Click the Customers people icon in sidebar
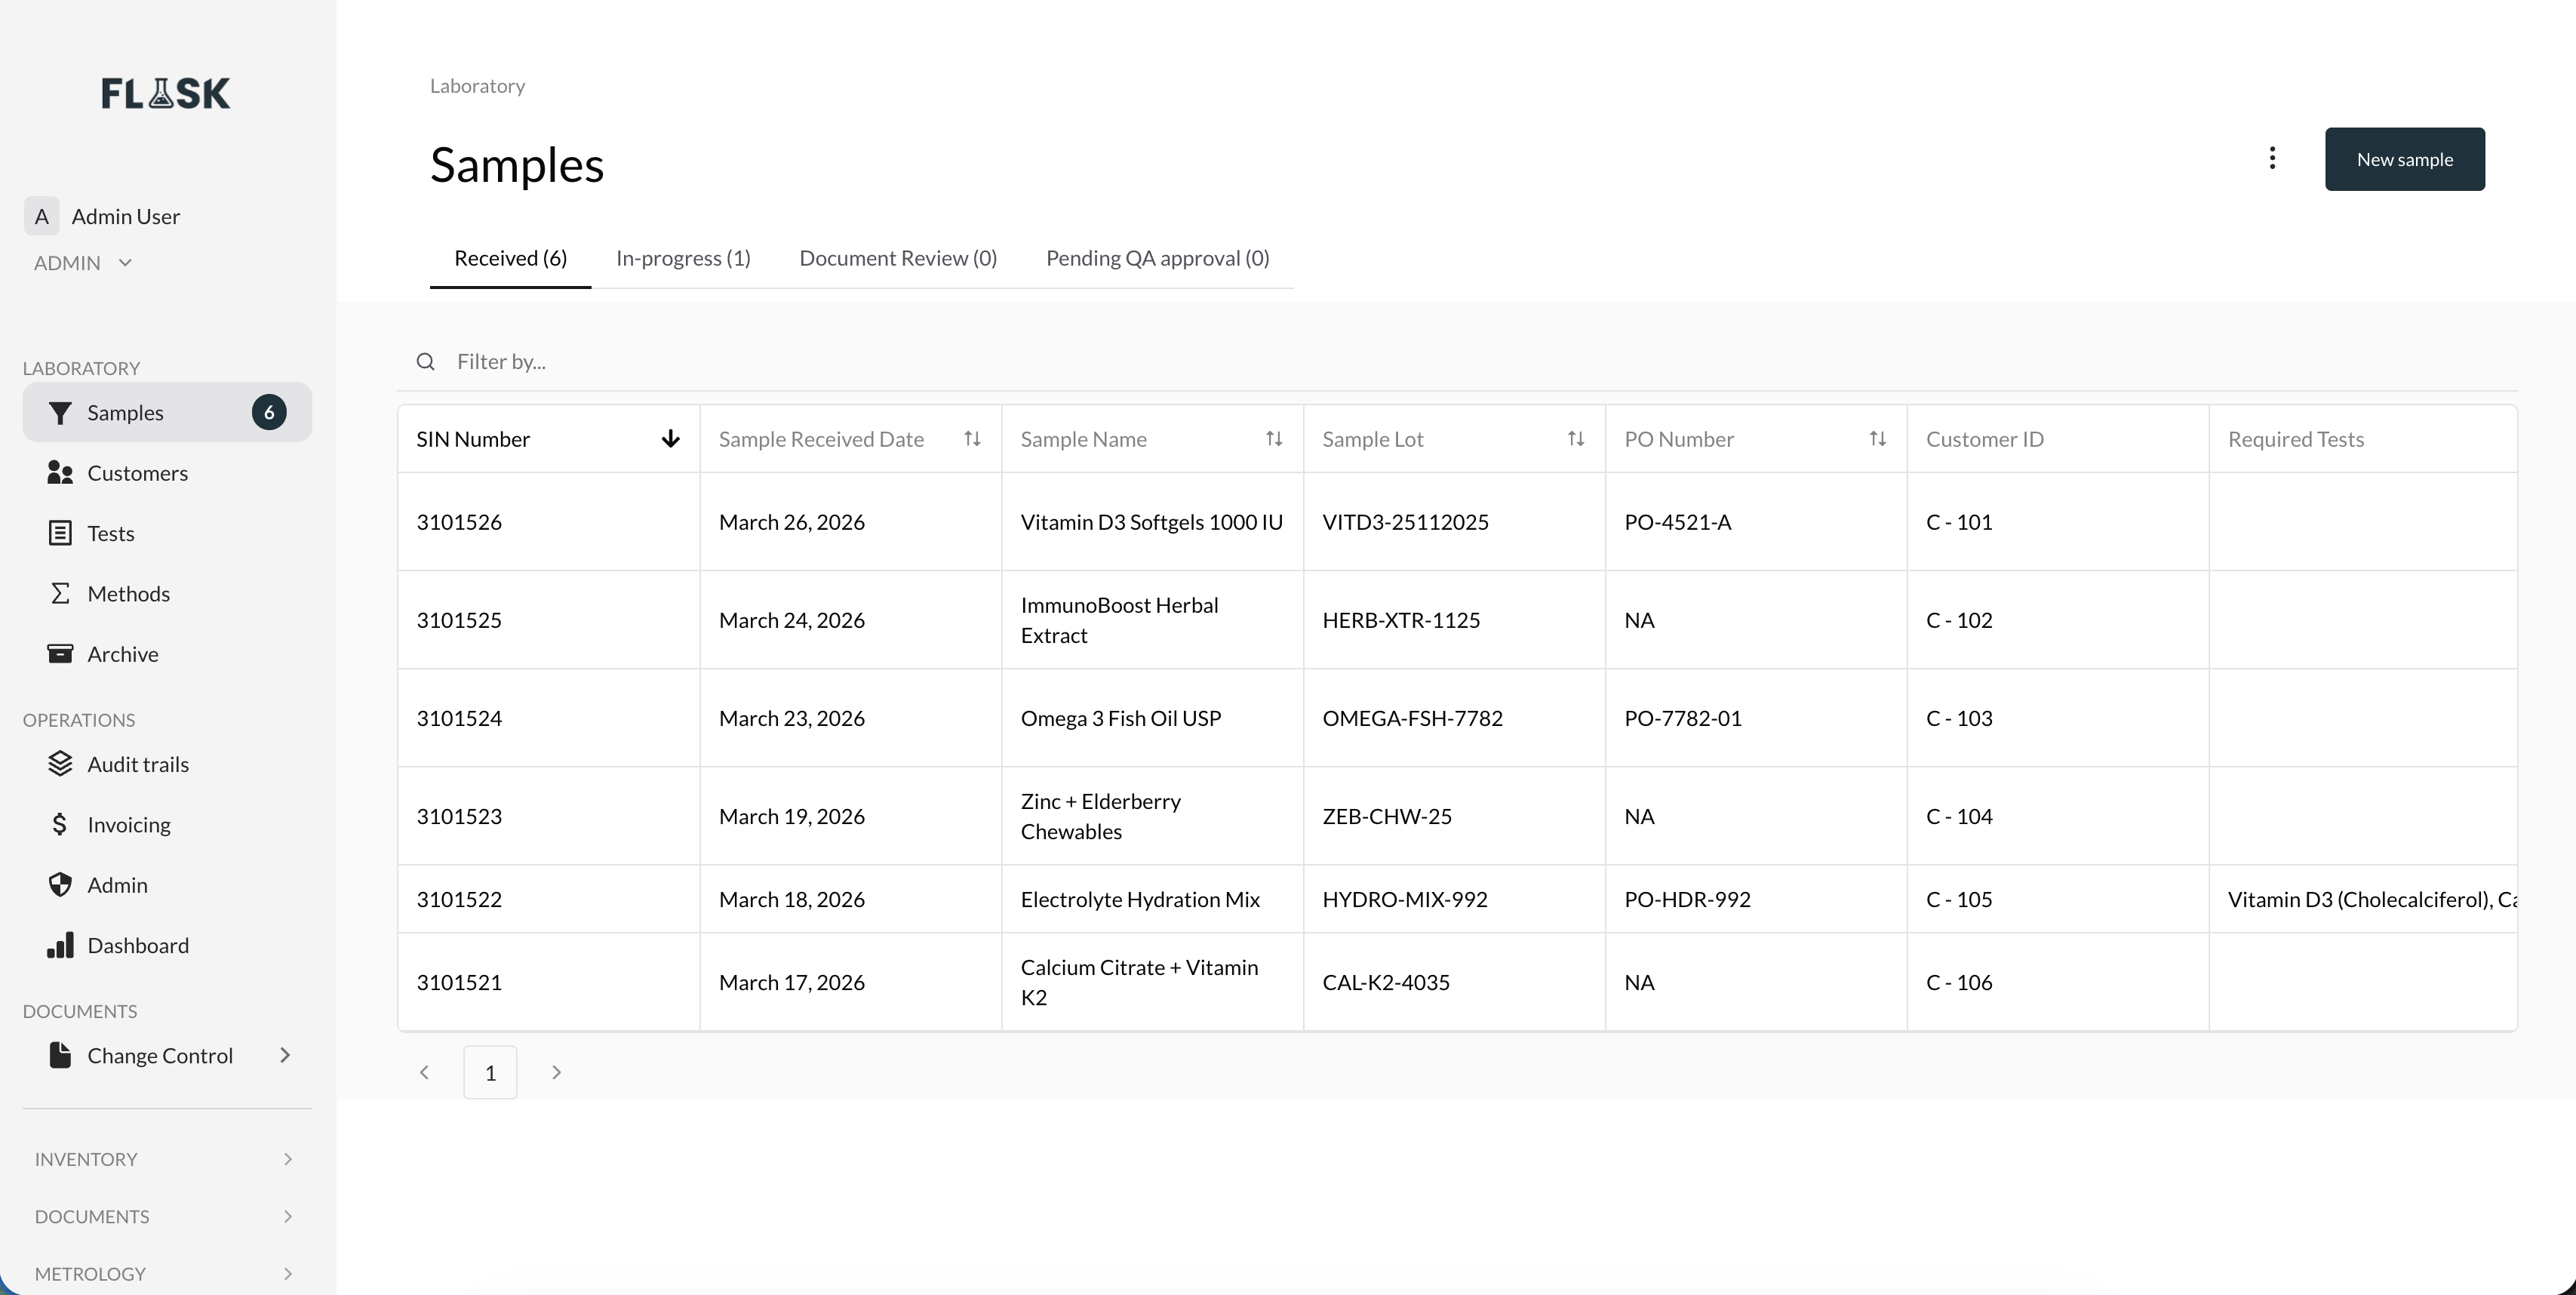 point(60,473)
